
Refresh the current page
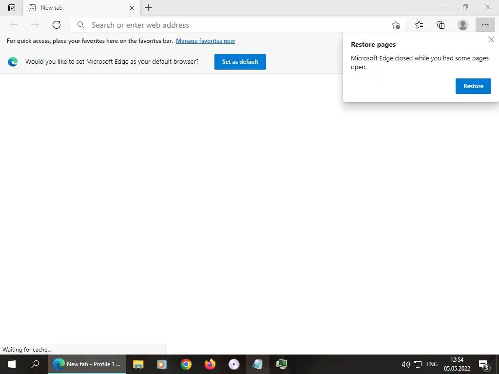[x=57, y=25]
